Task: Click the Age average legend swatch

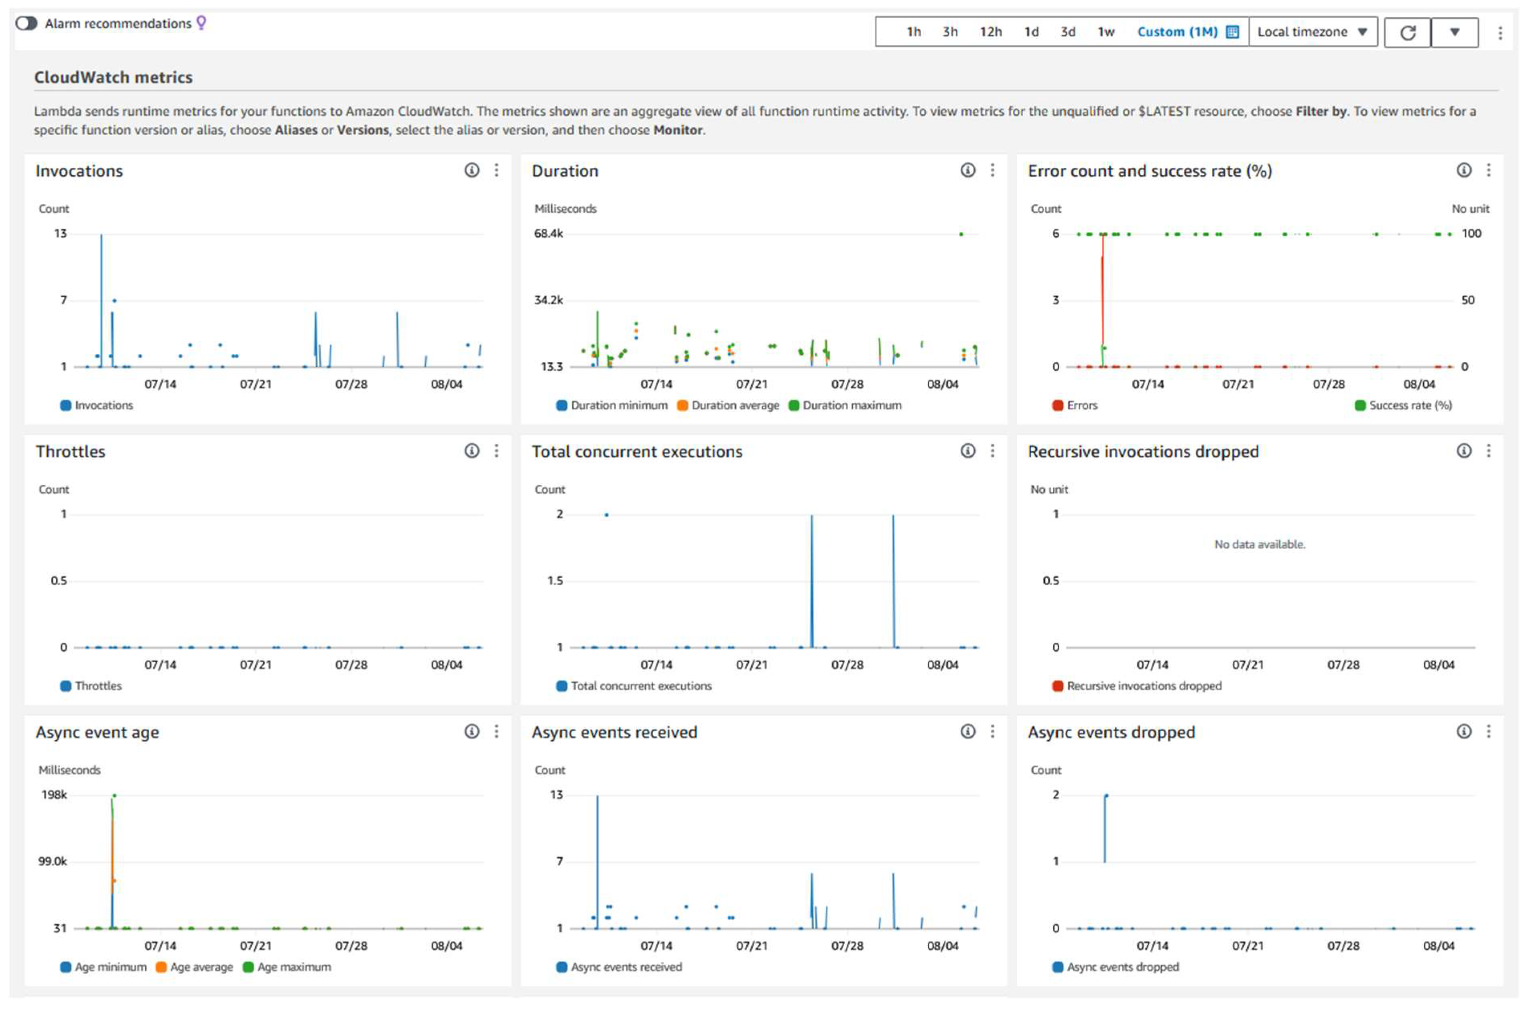Action: [x=161, y=966]
